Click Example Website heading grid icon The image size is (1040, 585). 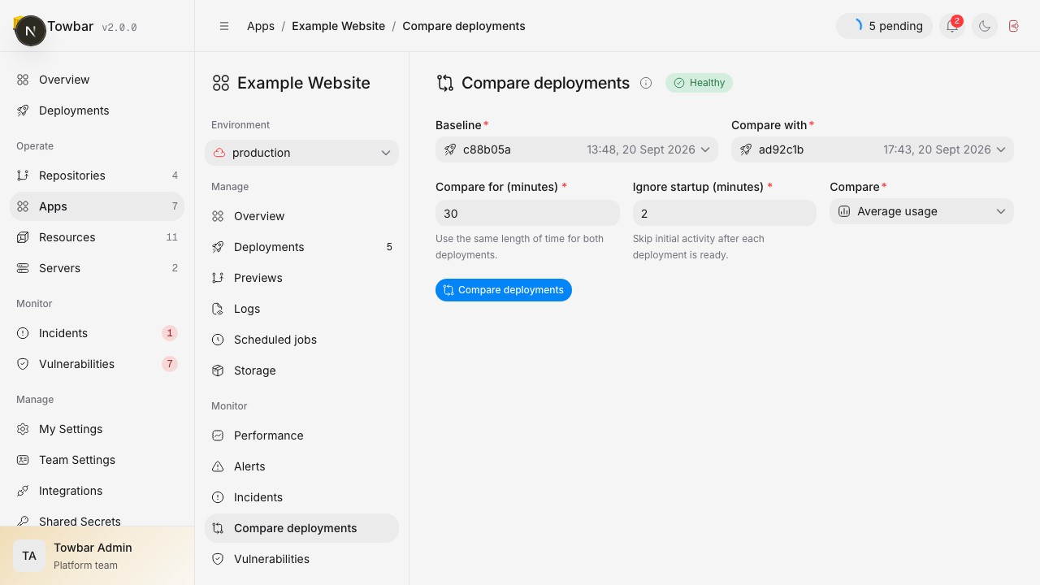tap(221, 83)
